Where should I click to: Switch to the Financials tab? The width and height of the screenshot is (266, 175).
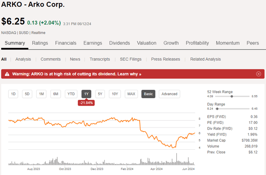click(x=66, y=43)
